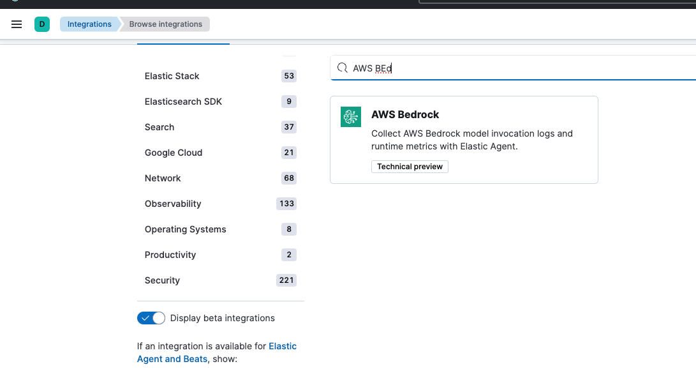Choose the Network category
This screenshot has width=696, height=371.
pyautogui.click(x=163, y=178)
